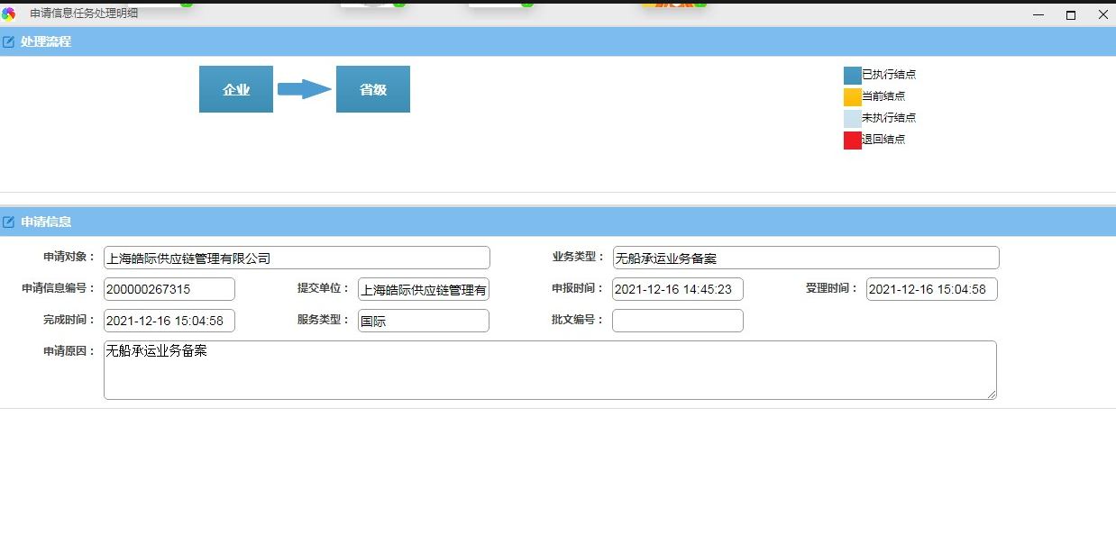Click inside the empty 批文编号 field
Screen dimensions: 1116x553
(x=677, y=321)
